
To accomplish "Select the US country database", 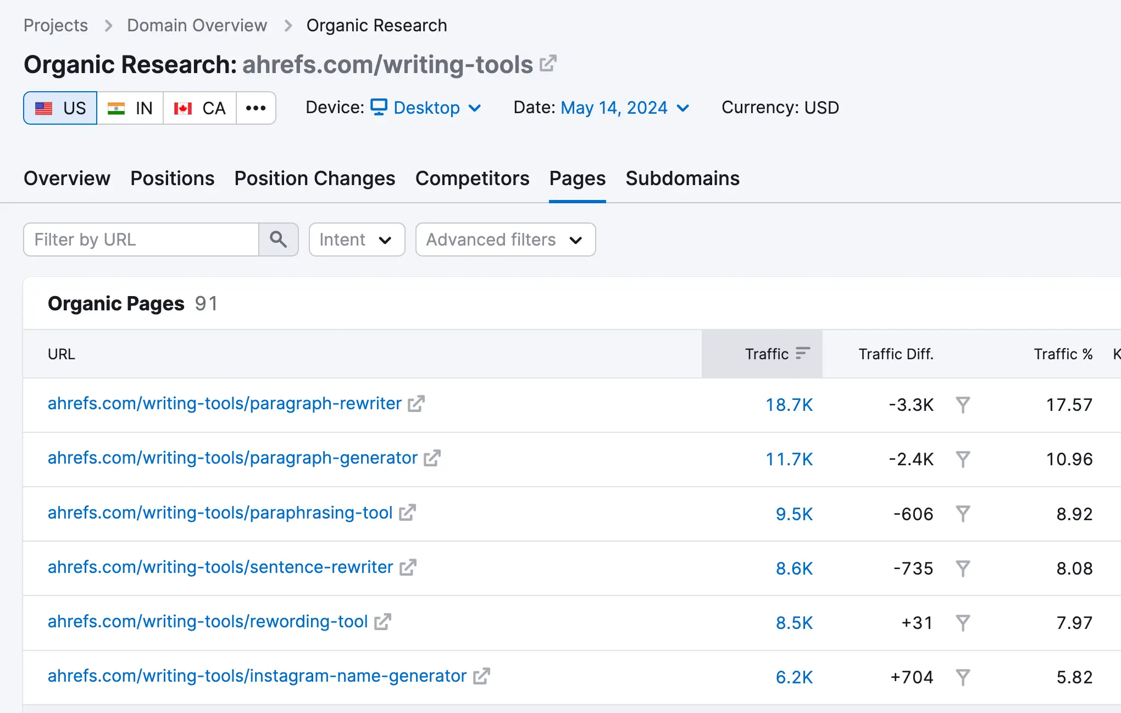I will pyautogui.click(x=60, y=108).
